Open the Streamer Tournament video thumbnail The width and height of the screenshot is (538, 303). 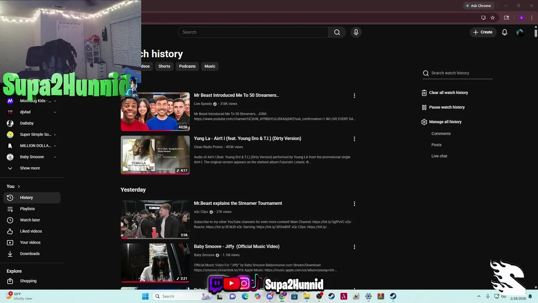click(155, 220)
